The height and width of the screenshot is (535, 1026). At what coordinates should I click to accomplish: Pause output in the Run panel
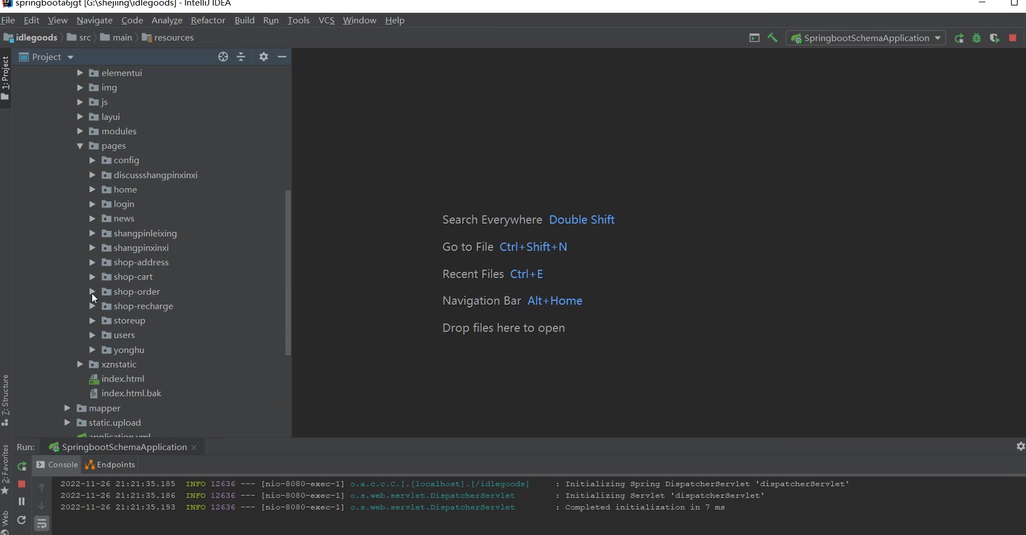point(22,501)
